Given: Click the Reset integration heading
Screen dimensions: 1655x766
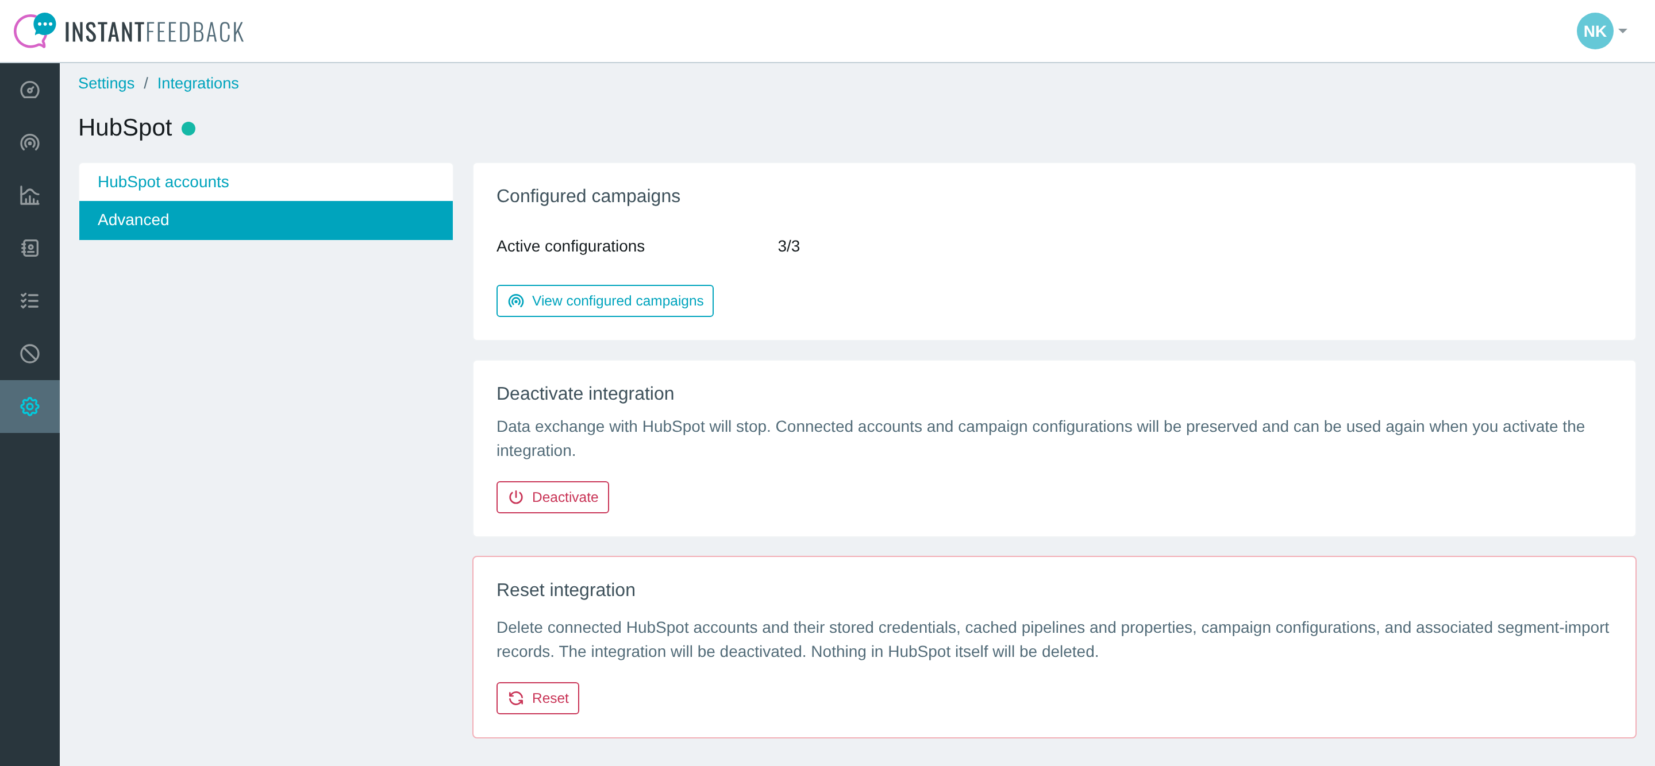Looking at the screenshot, I should 566,590.
